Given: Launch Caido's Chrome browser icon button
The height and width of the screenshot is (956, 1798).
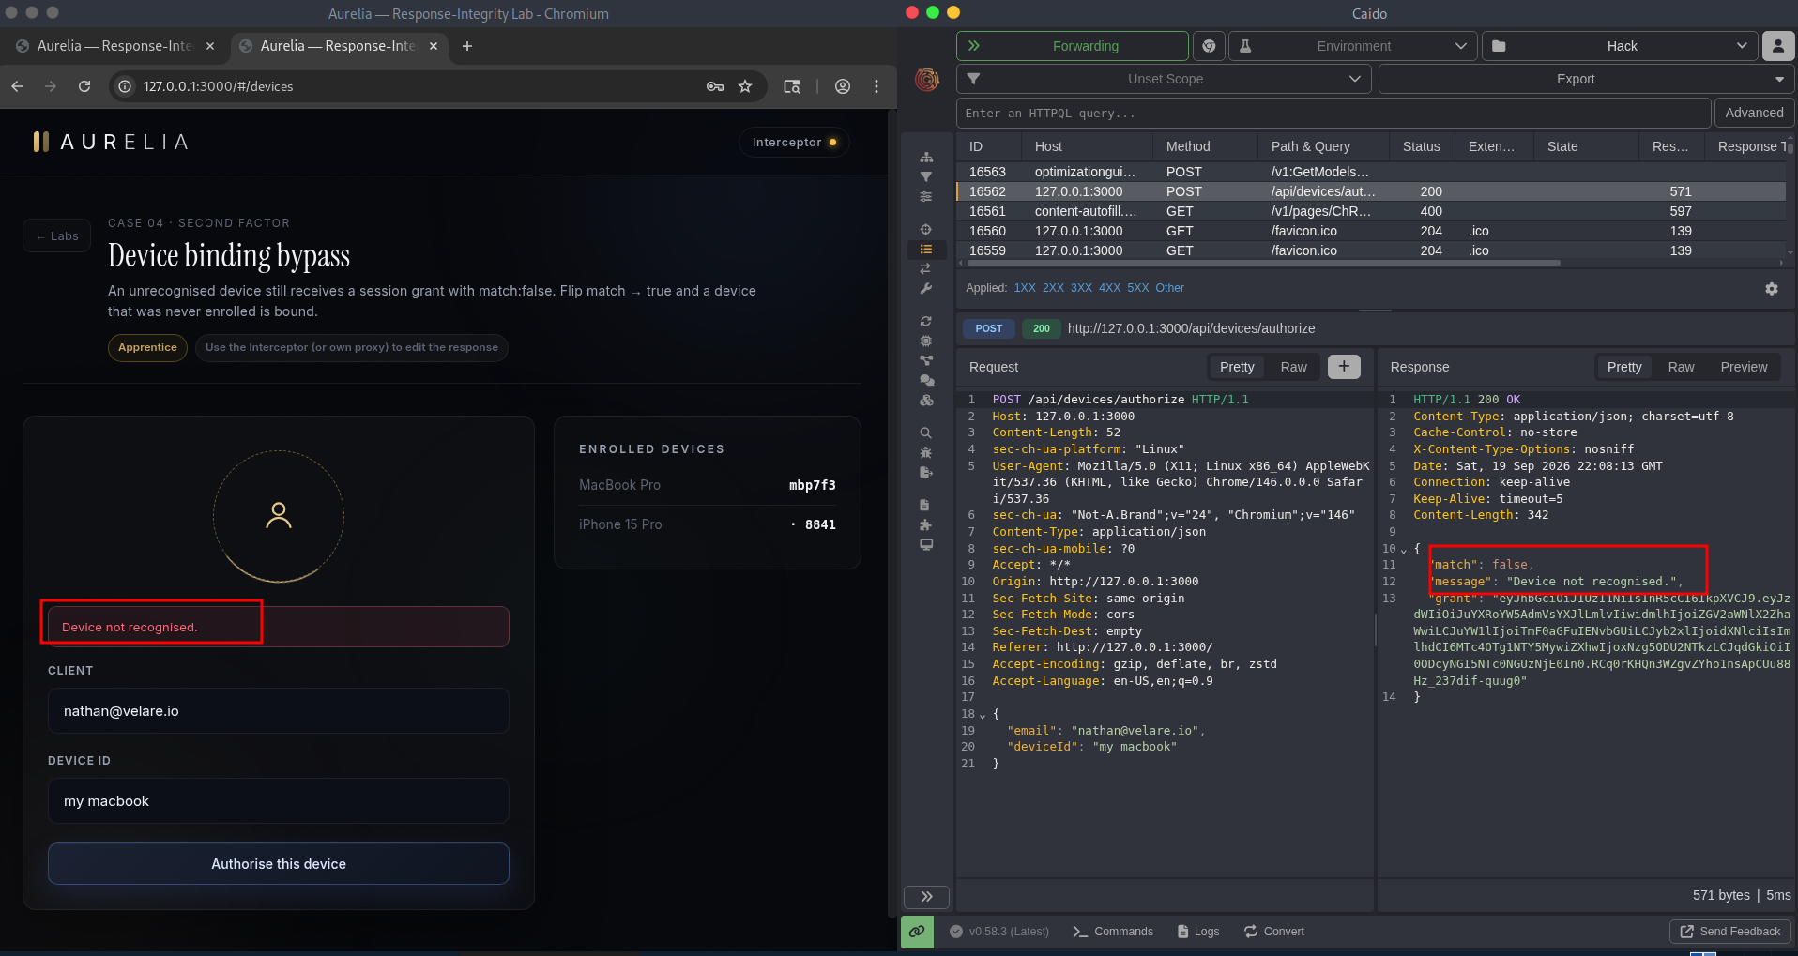Looking at the screenshot, I should point(1209,46).
